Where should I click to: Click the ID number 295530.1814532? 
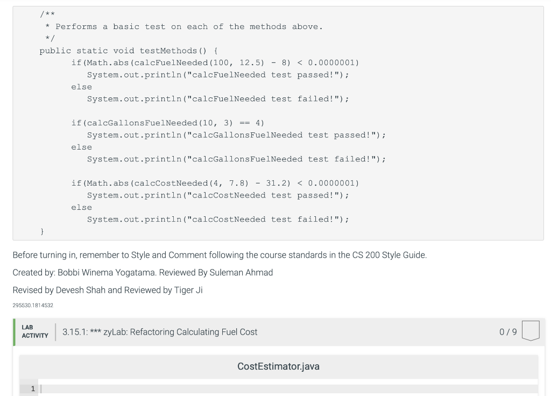(33, 305)
